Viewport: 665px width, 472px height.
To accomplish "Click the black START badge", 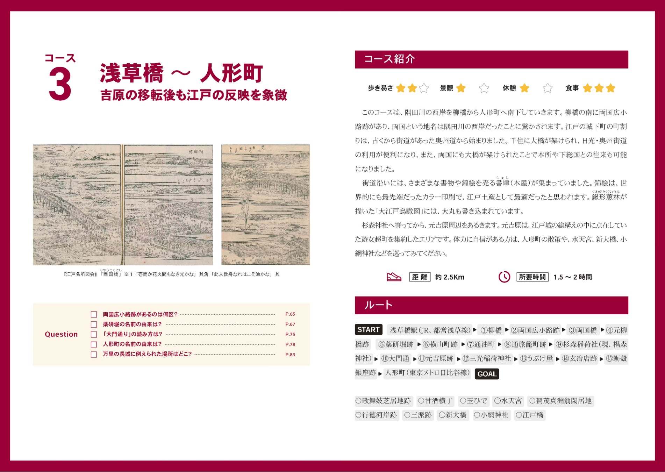I will 369,330.
